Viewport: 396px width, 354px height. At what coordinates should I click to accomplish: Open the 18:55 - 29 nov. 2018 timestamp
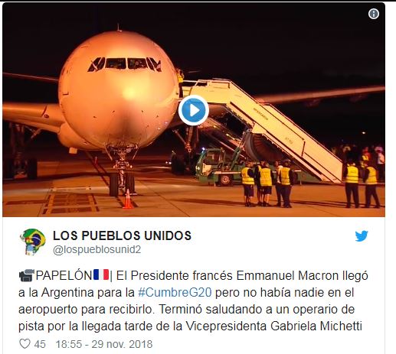click(x=104, y=344)
